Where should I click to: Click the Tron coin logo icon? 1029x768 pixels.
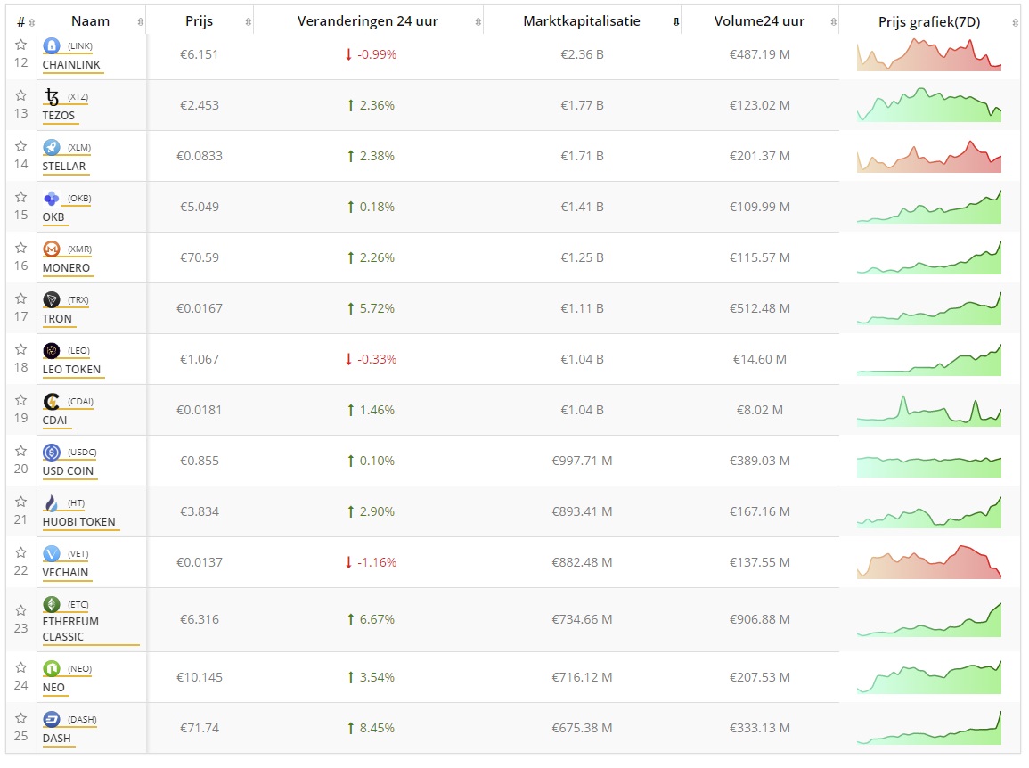pos(52,299)
